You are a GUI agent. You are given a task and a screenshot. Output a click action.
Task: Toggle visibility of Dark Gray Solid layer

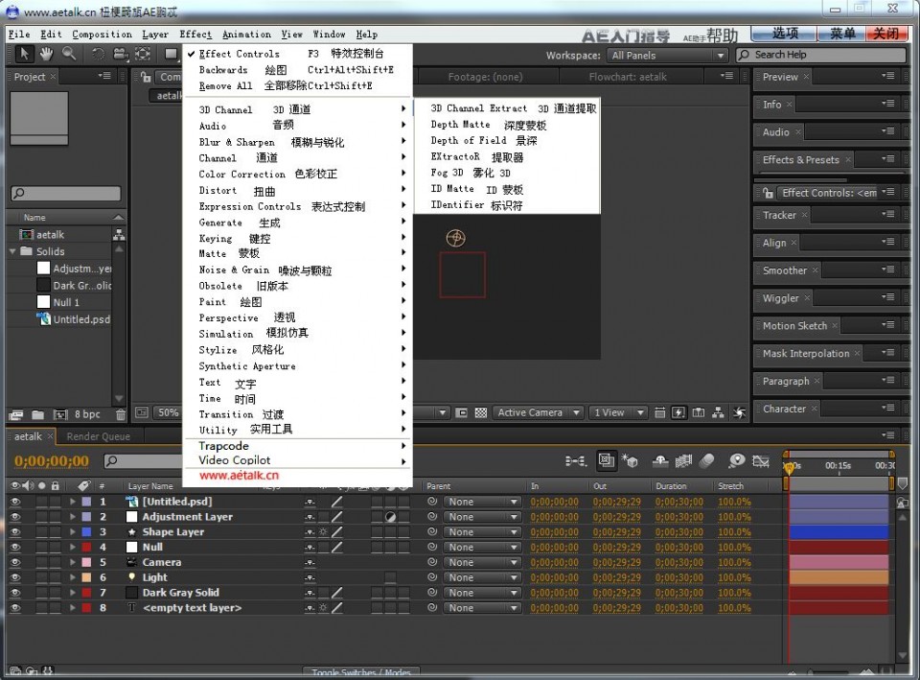tap(14, 593)
